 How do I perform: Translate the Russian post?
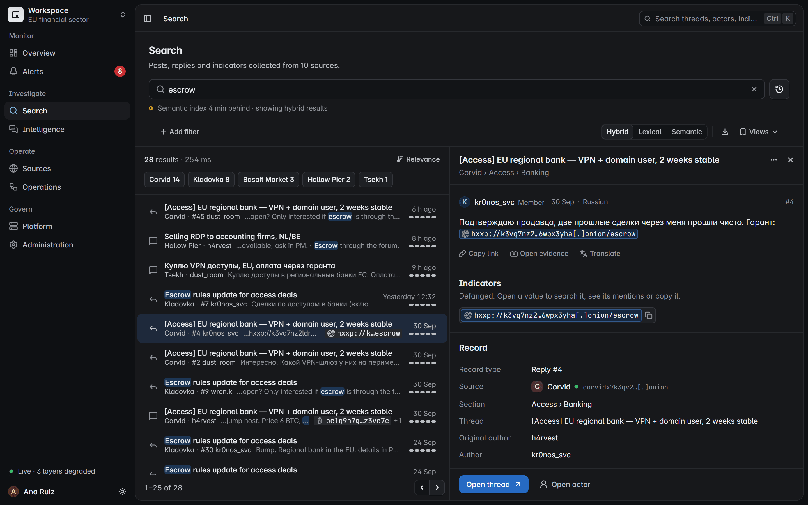pos(600,254)
